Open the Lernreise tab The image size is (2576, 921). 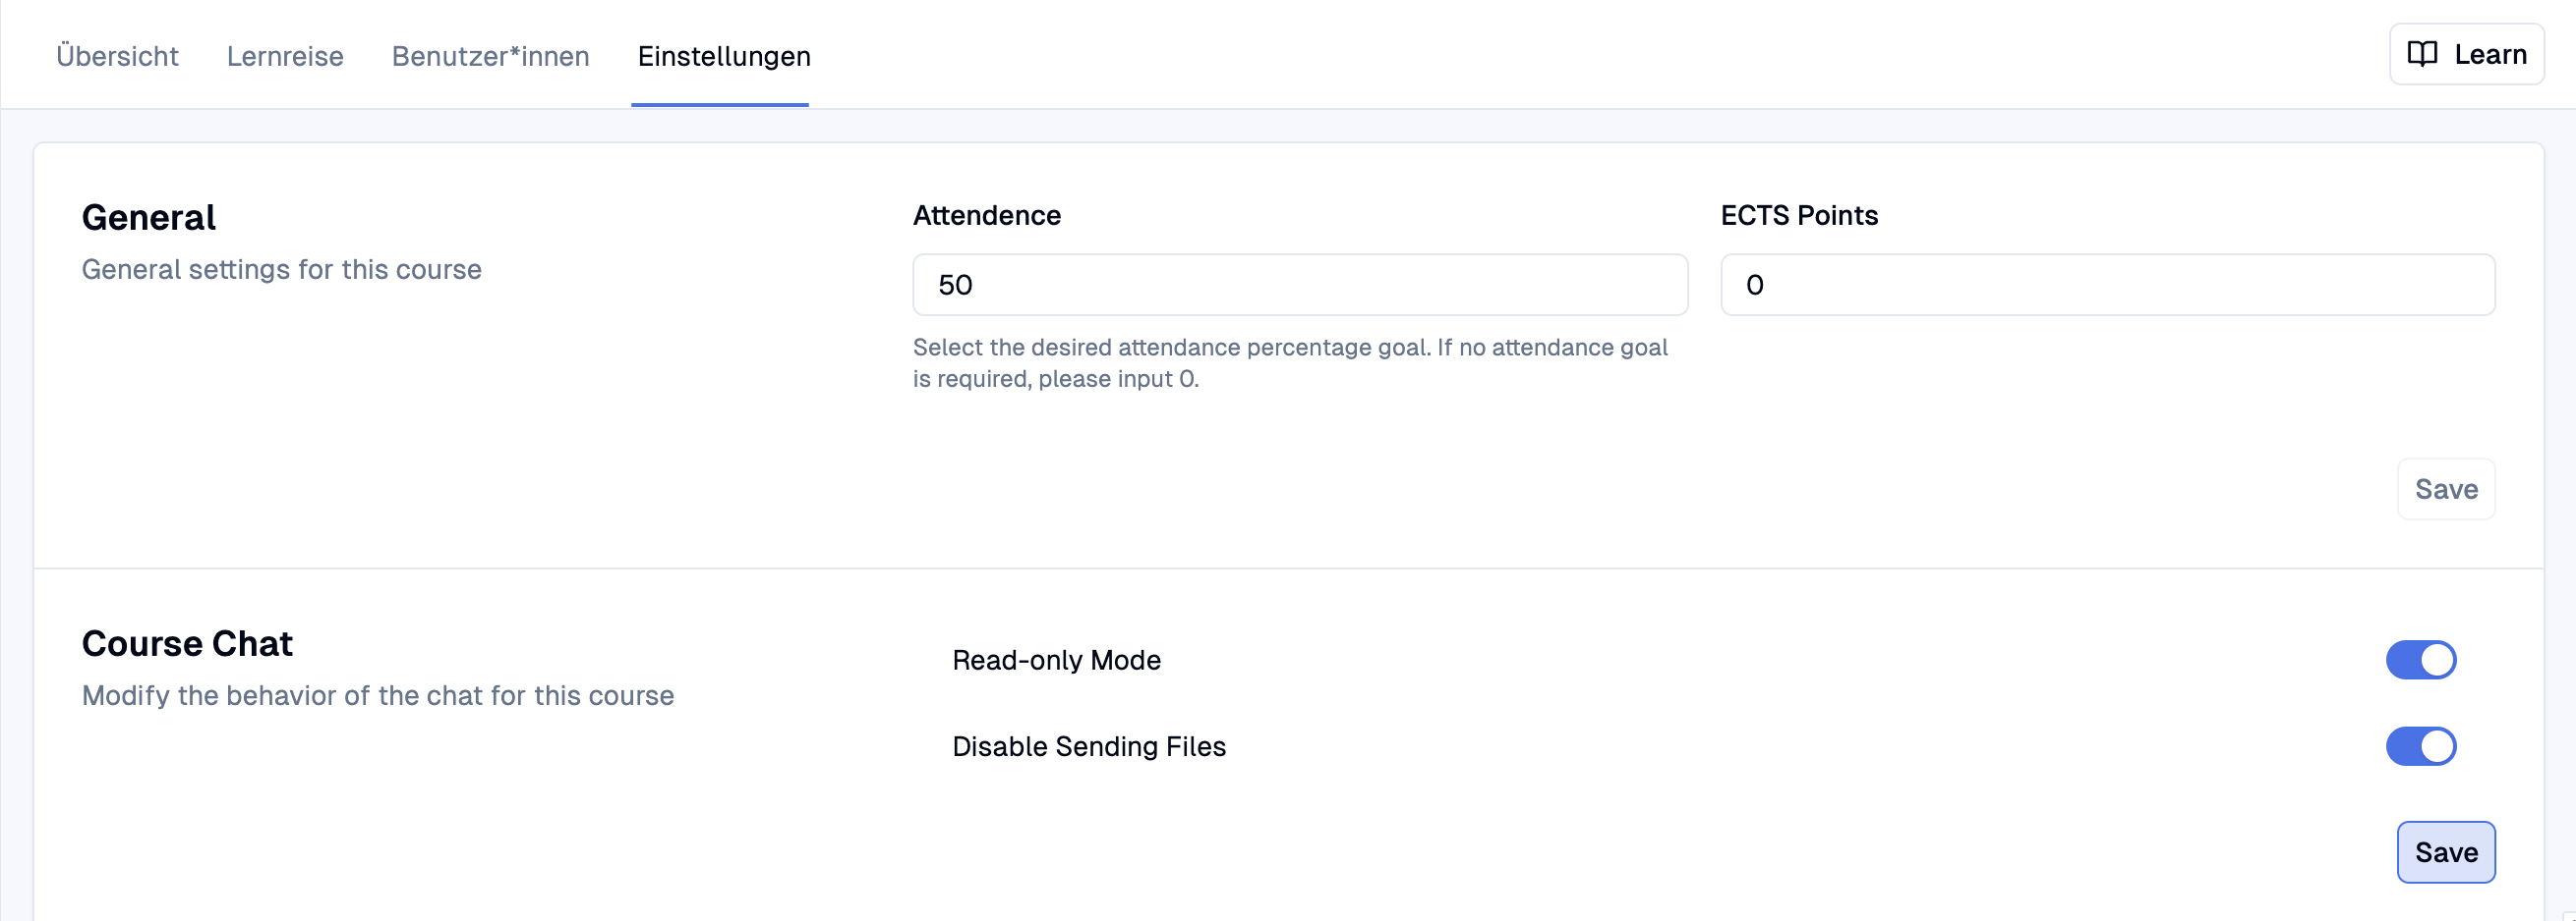pyautogui.click(x=285, y=56)
